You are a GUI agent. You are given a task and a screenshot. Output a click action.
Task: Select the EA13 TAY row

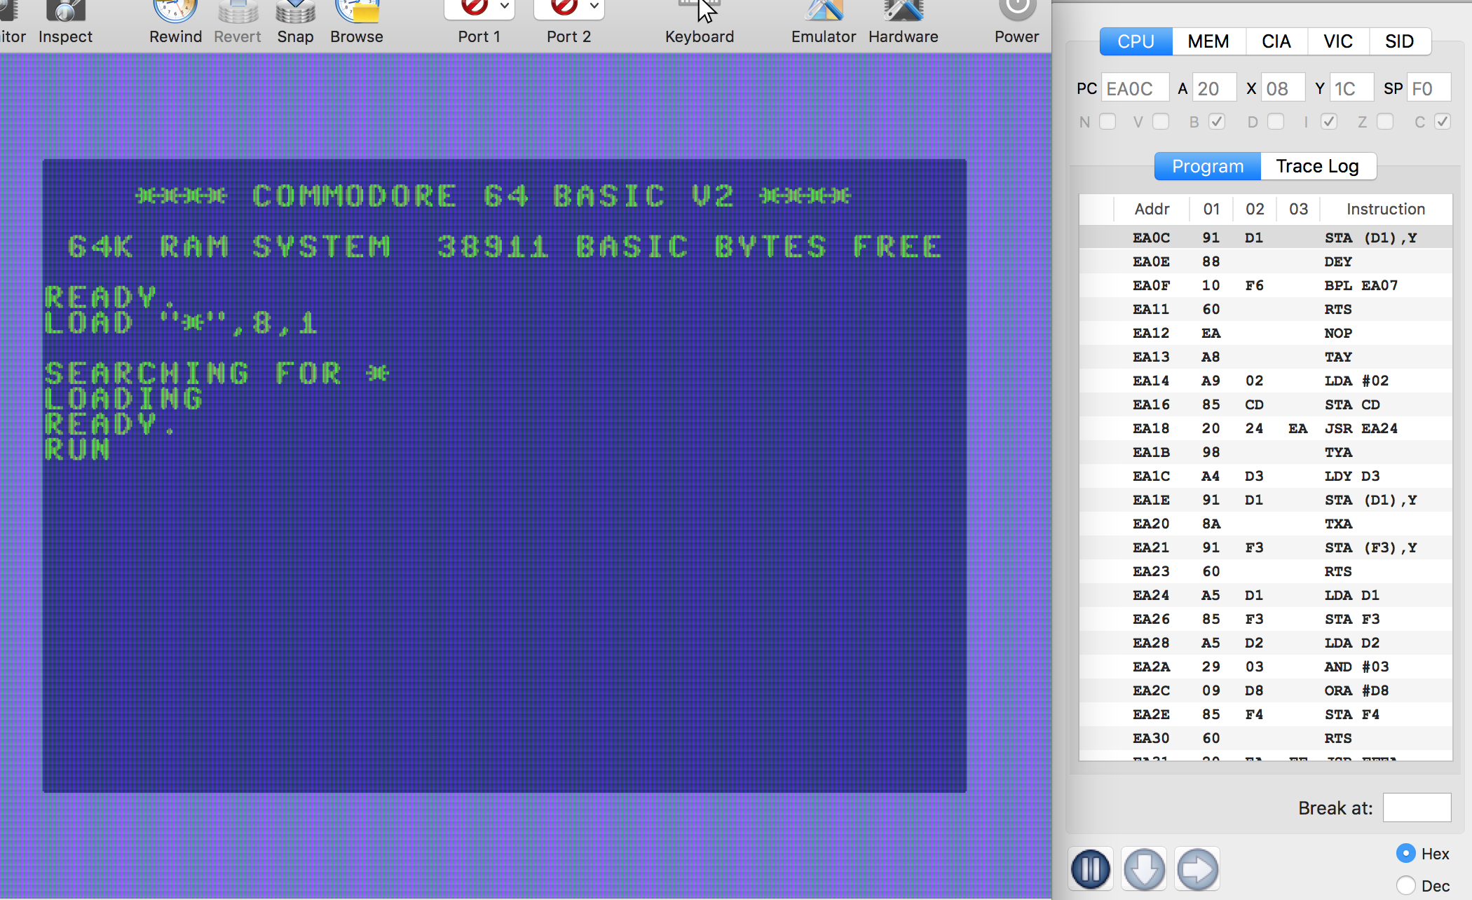[x=1265, y=357]
